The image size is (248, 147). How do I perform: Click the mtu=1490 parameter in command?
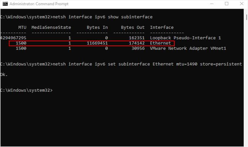click(187, 64)
